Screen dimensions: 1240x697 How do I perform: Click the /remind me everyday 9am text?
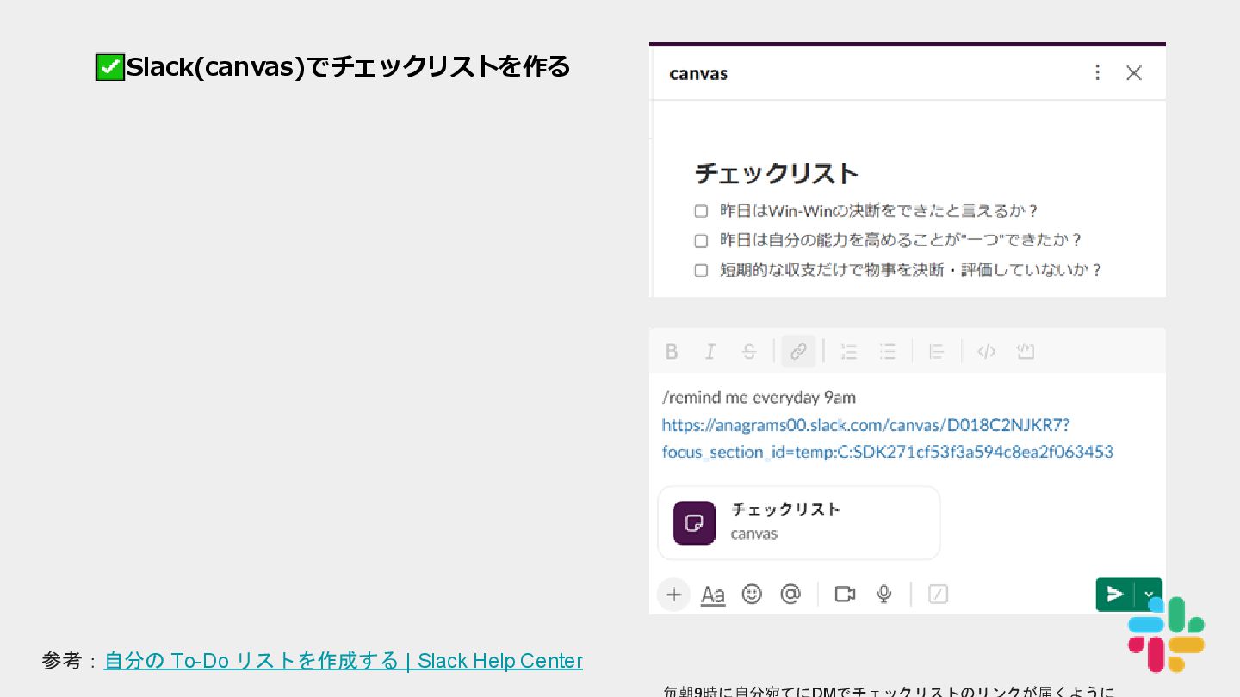(759, 397)
